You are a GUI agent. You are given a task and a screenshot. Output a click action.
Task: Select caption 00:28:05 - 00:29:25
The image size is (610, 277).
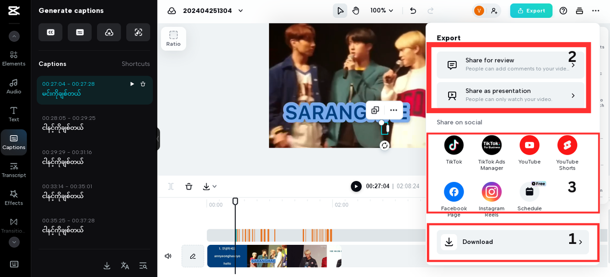95,123
